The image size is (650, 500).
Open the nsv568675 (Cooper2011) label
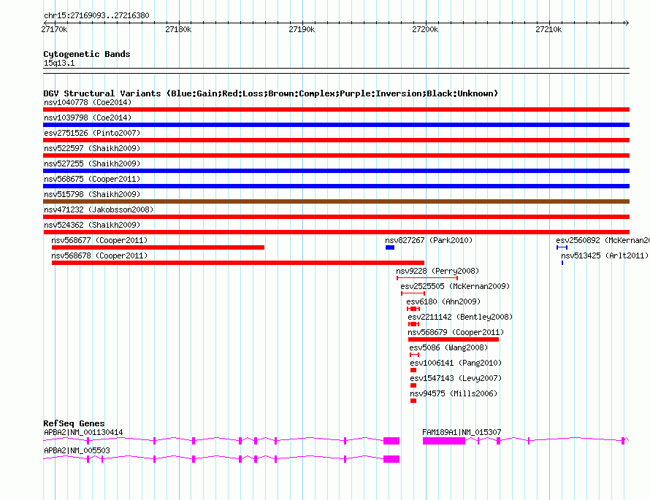[x=92, y=179]
